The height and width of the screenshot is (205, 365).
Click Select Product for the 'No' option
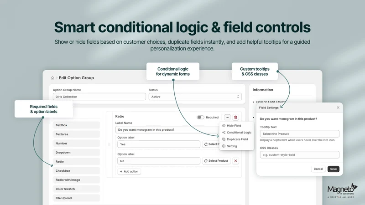tap(216, 161)
